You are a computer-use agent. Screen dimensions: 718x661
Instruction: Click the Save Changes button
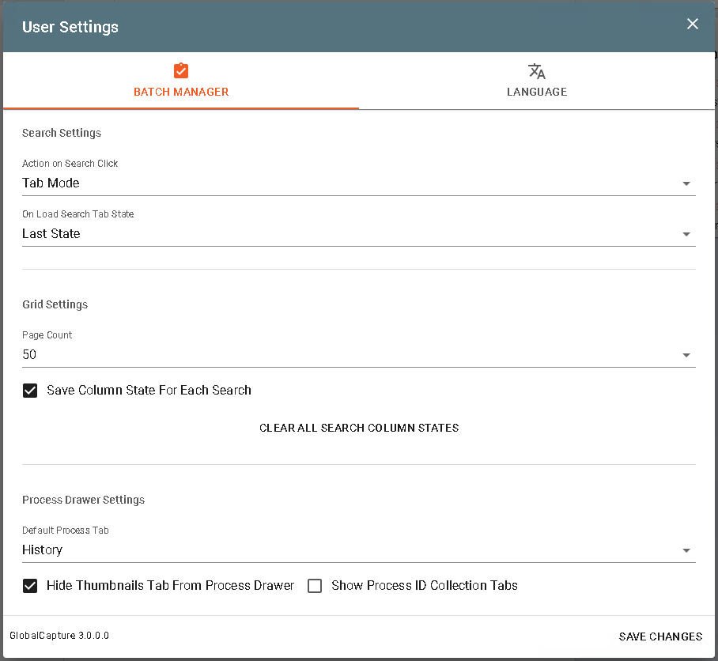pos(660,636)
